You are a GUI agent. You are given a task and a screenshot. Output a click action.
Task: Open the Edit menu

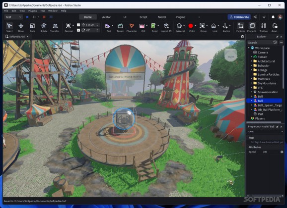pos(14,11)
